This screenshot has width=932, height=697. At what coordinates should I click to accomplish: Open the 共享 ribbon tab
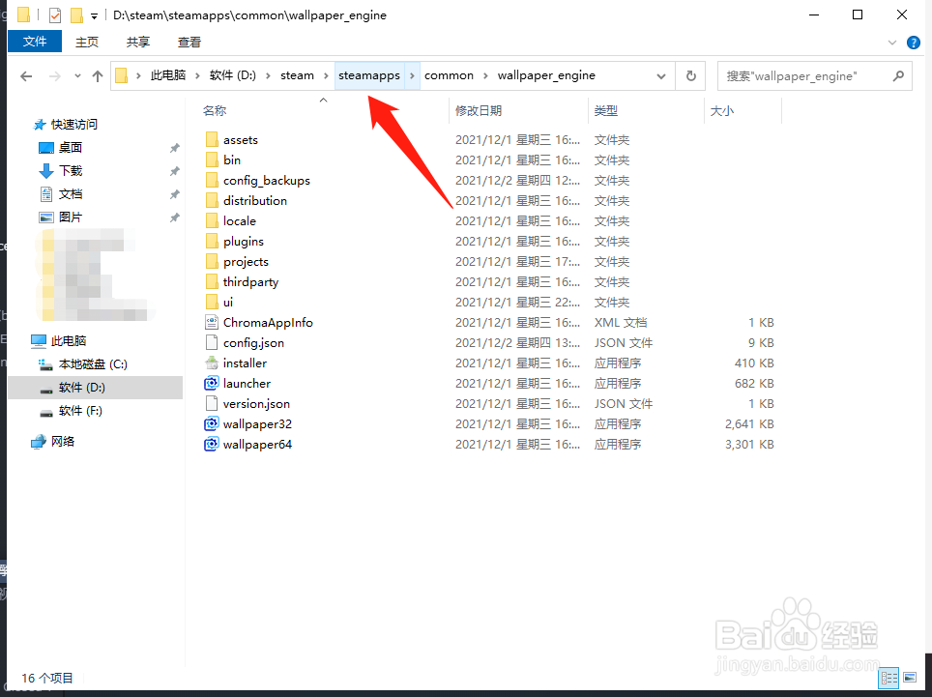click(x=138, y=43)
